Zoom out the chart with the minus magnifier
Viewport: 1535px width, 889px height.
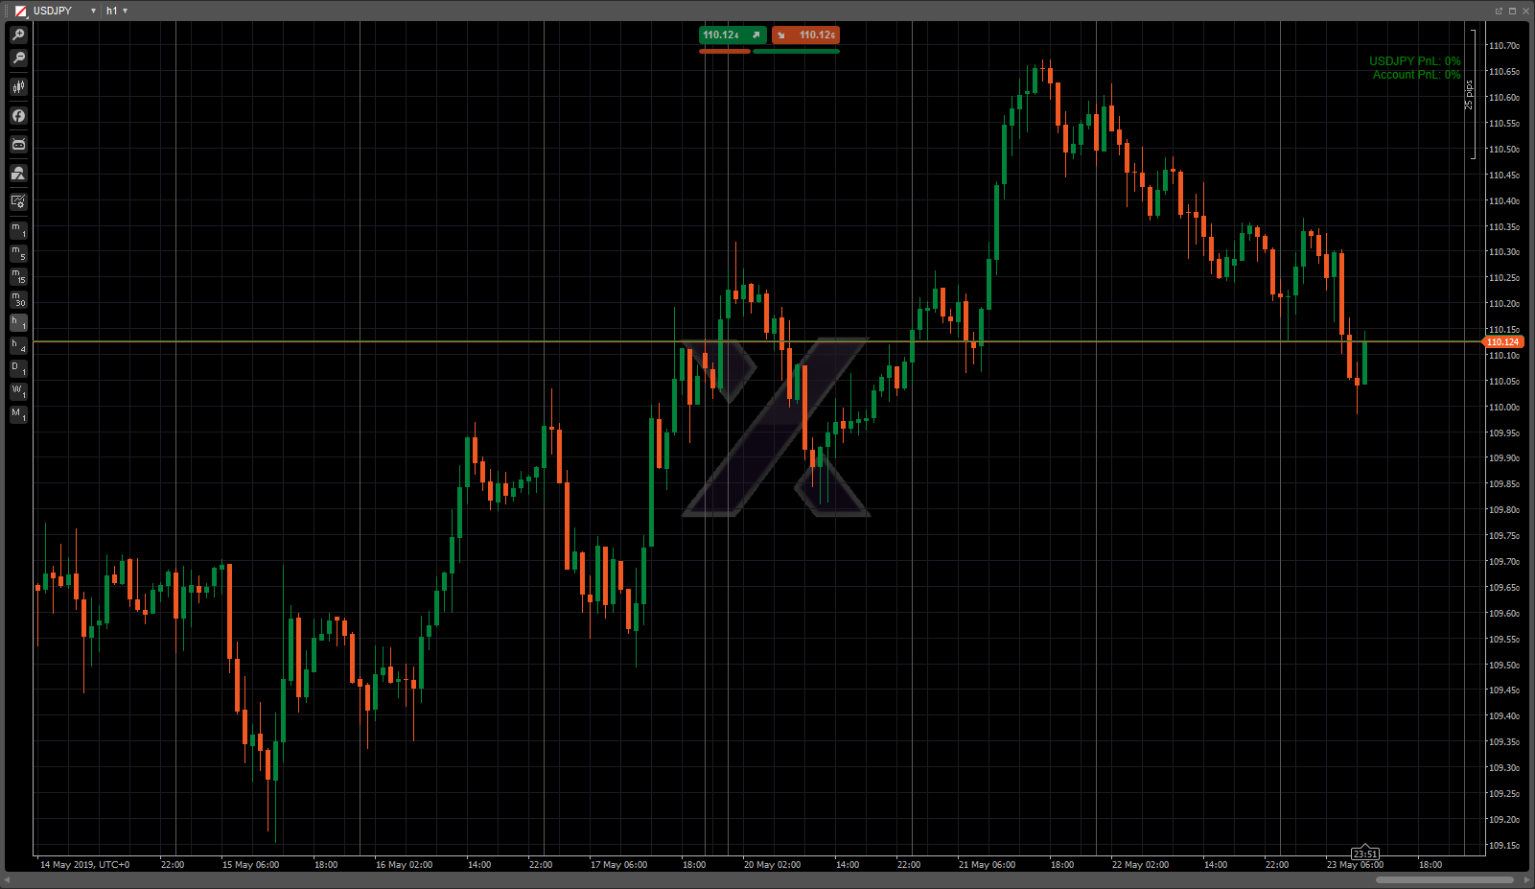tap(18, 58)
